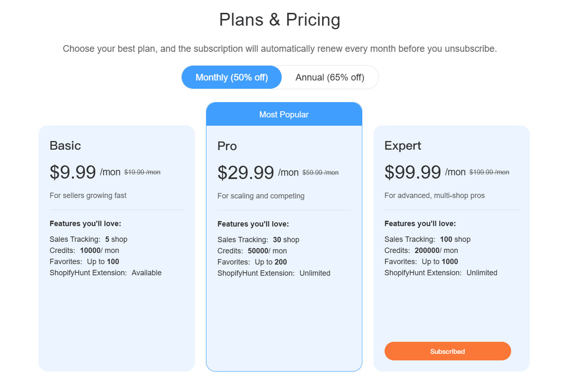Click the Expert plan title
567x382 pixels.
click(x=403, y=146)
